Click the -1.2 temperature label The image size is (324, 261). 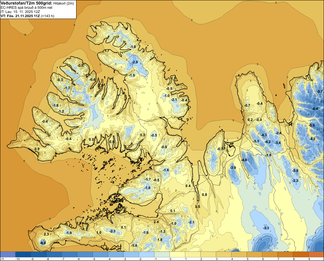61,112
